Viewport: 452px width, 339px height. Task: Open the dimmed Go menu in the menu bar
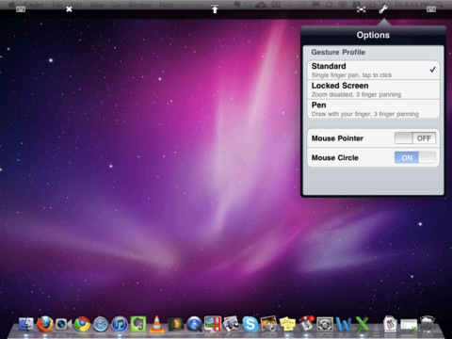click(116, 5)
